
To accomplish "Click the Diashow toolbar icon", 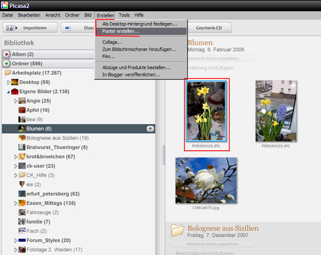I will coord(68,28).
